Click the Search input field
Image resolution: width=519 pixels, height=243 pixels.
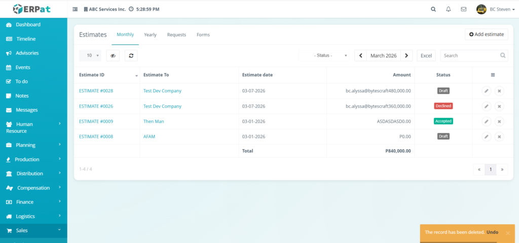coord(469,56)
